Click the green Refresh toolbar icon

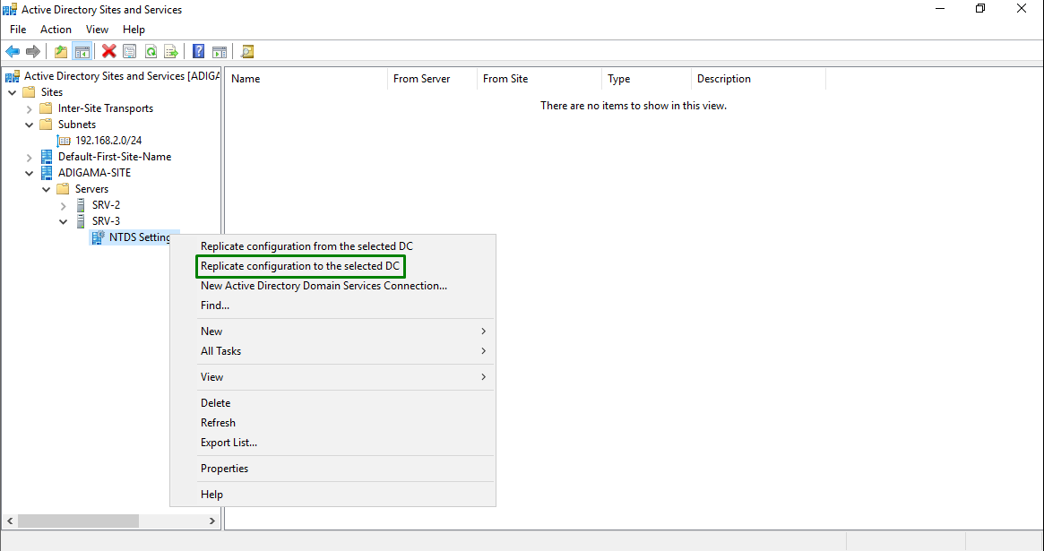click(151, 51)
